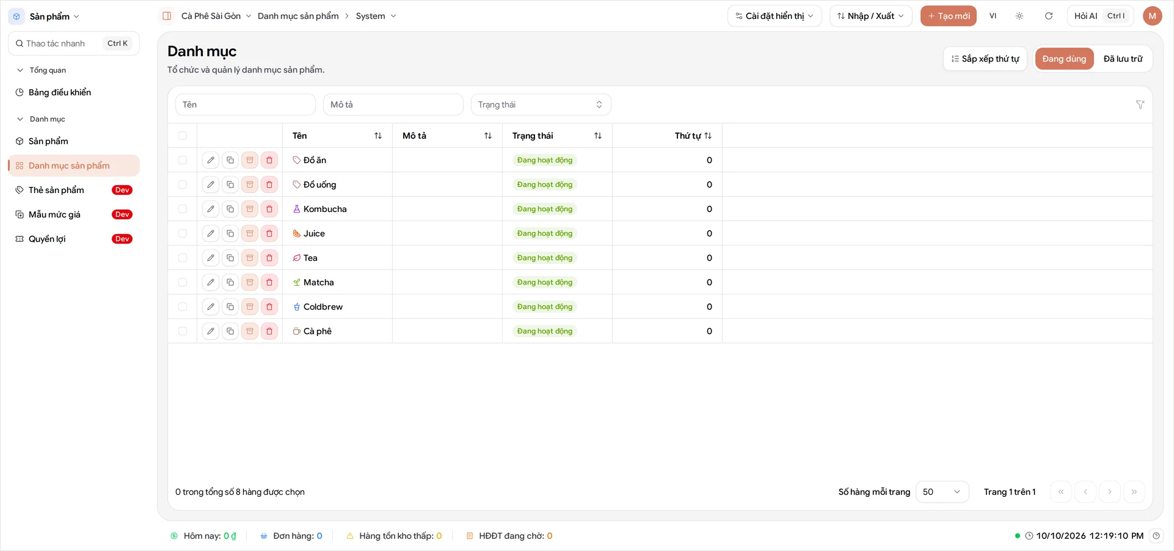
Task: Open Bảng điều khiển in sidebar
Action: 74,92
